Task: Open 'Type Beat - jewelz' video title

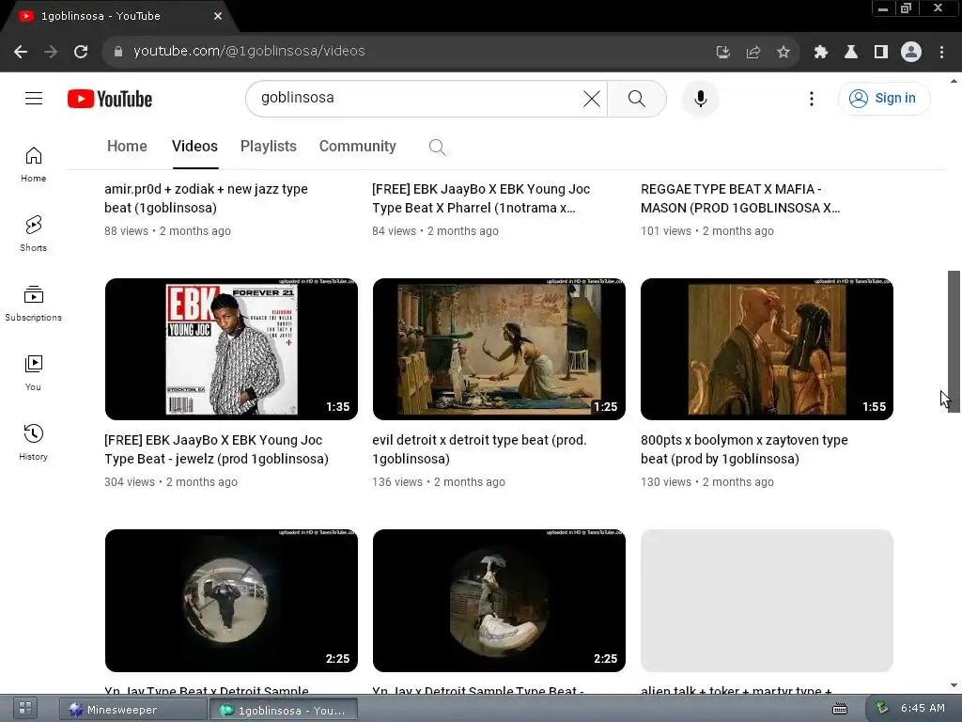Action: 217,449
